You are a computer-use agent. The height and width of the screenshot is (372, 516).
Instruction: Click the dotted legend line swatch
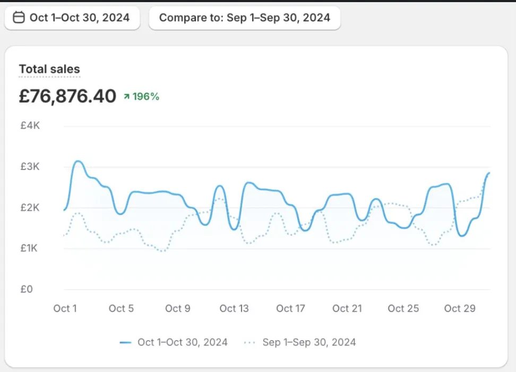pyautogui.click(x=249, y=343)
